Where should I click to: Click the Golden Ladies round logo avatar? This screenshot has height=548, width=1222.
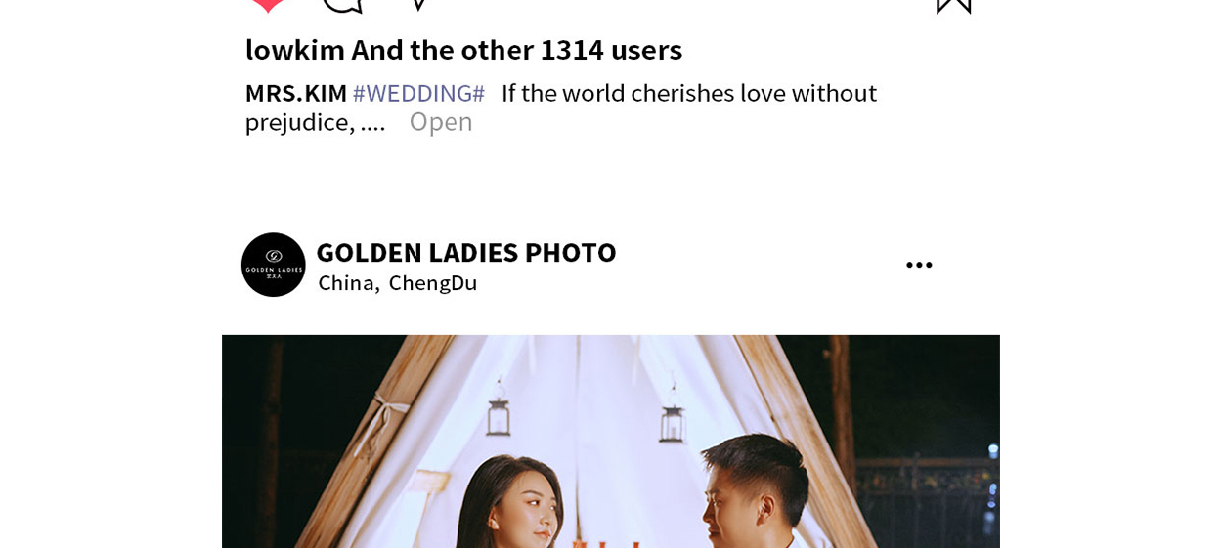pyautogui.click(x=274, y=265)
